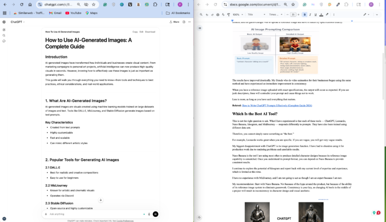Open the Similarweb bookmark
Viewport: 386px width, 222px height.
[29, 13]
